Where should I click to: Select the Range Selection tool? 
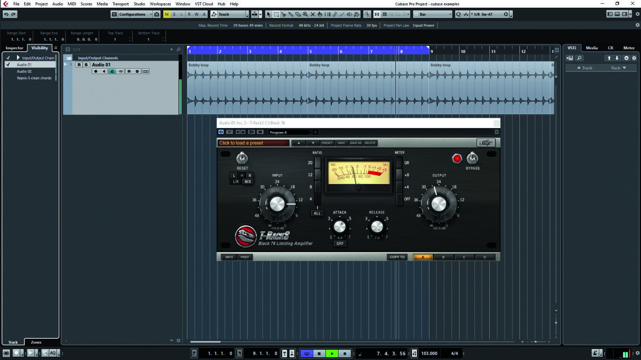276,14
